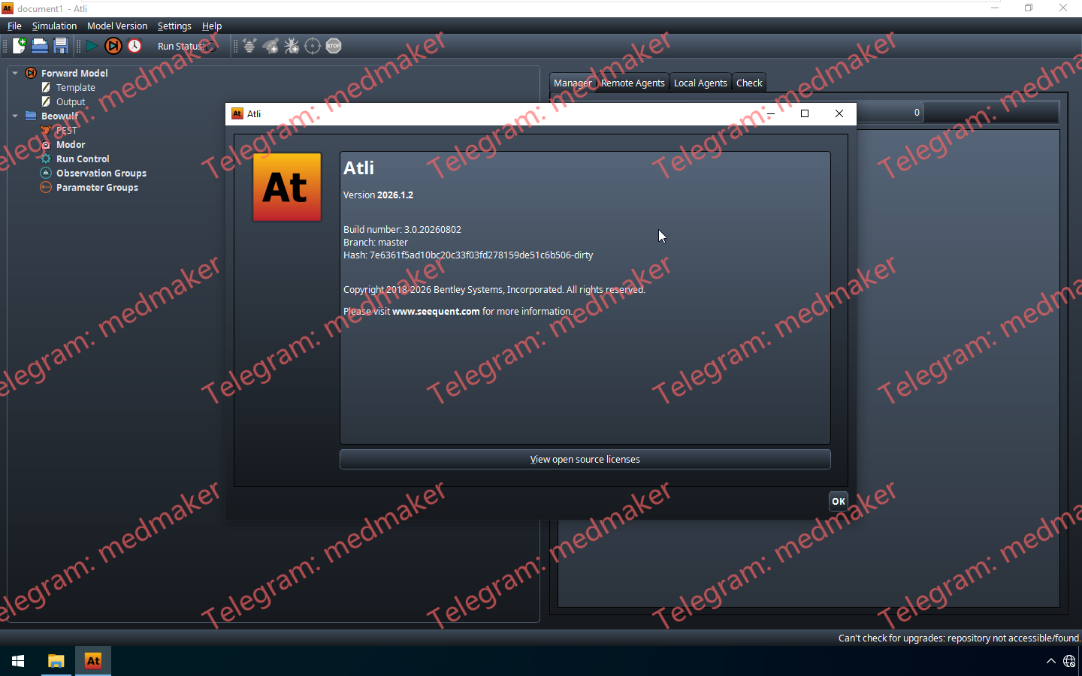Viewport: 1082px width, 676px height.
Task: Click the 'Build number: 3.0.20260802' text
Action: [402, 229]
